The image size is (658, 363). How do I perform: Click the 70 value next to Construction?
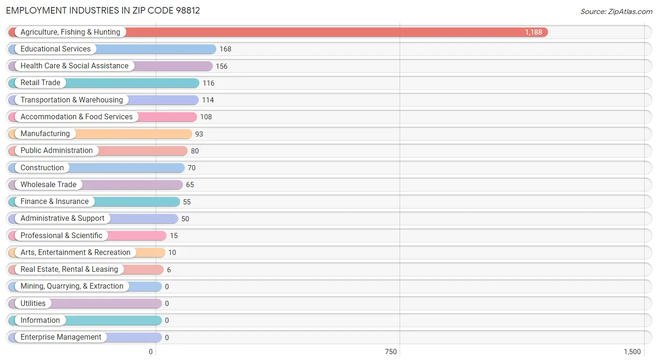click(x=191, y=168)
